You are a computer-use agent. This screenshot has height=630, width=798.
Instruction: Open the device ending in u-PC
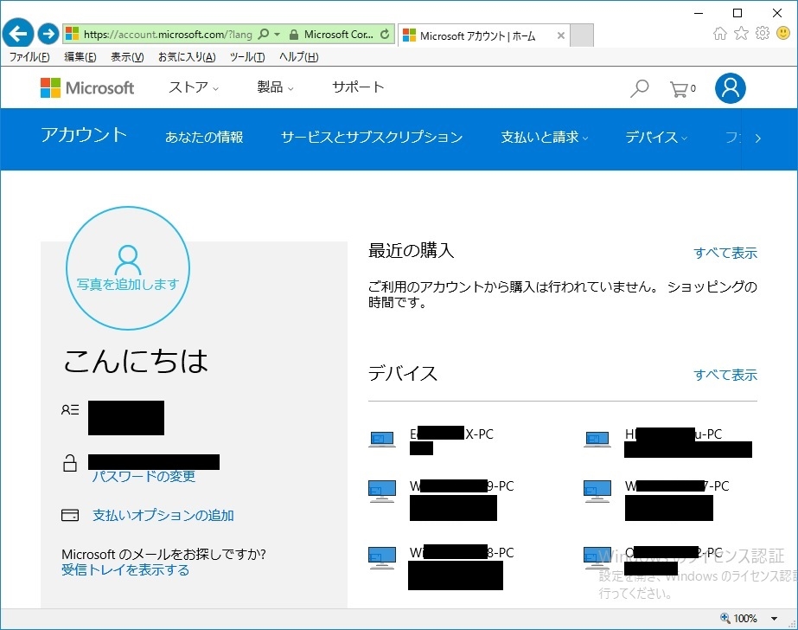674,434
